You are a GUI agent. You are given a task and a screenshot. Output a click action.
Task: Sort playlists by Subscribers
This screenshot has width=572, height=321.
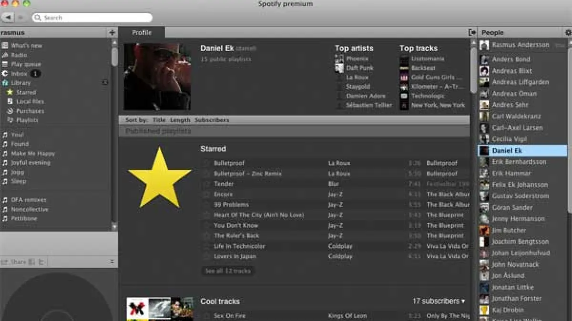212,120
